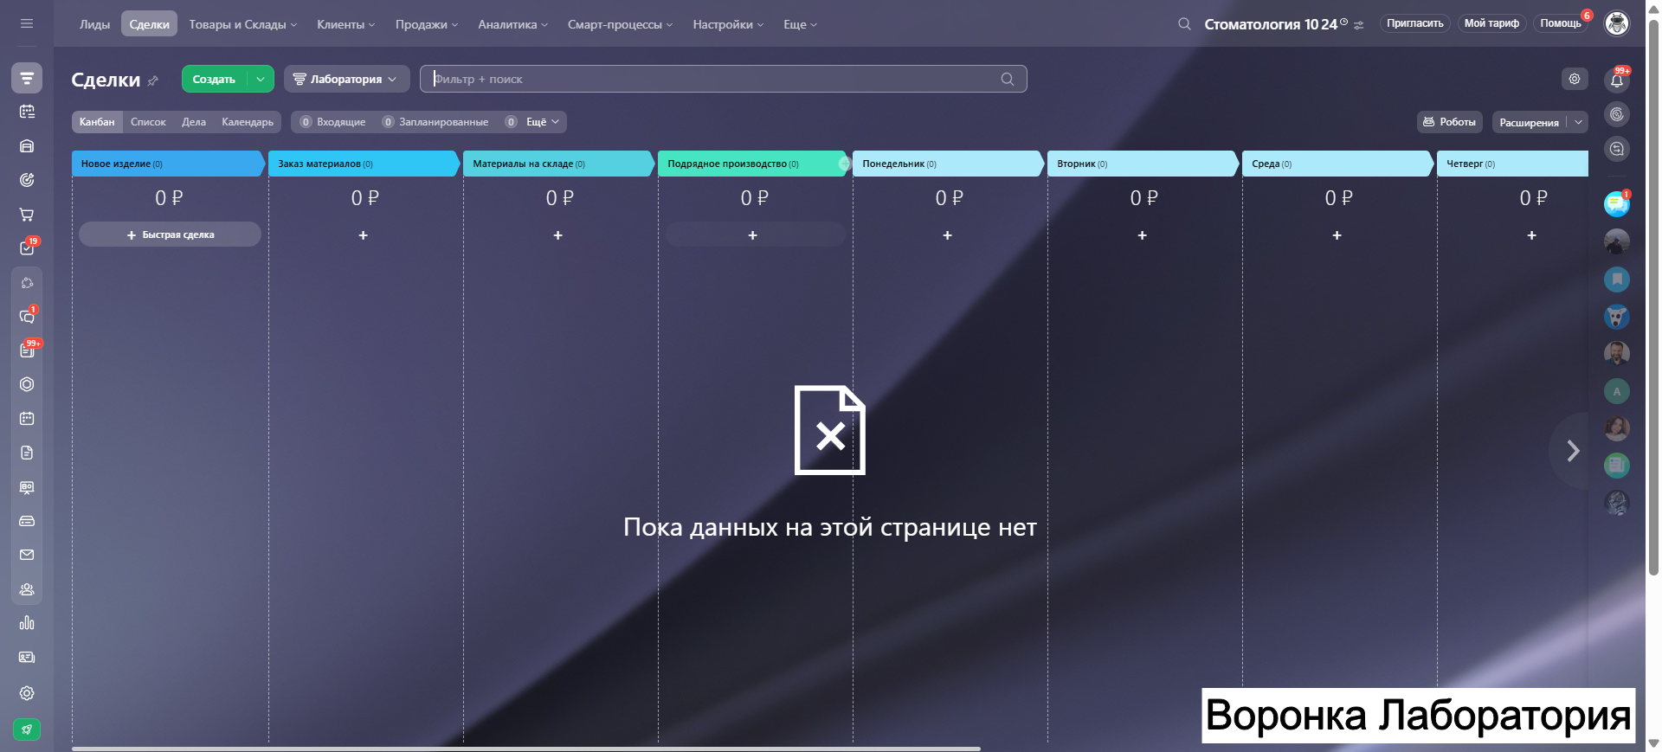
Task: Open the CRM funnel icon in left sidebar
Action: [27, 78]
